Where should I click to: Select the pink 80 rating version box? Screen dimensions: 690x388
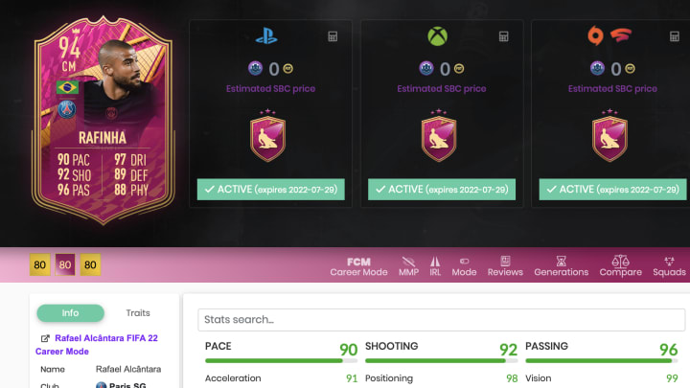[x=65, y=264]
